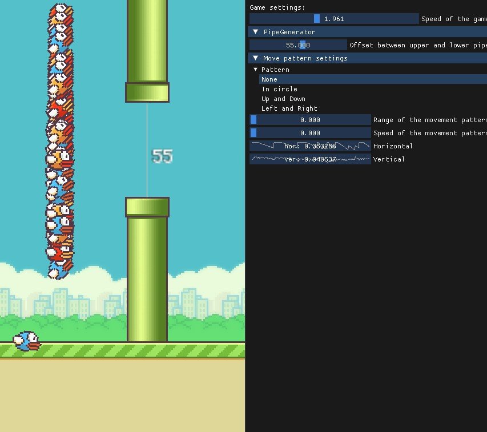This screenshot has height=432, width=487.
Task: Select the "In circle" movement pattern
Action: (279, 89)
